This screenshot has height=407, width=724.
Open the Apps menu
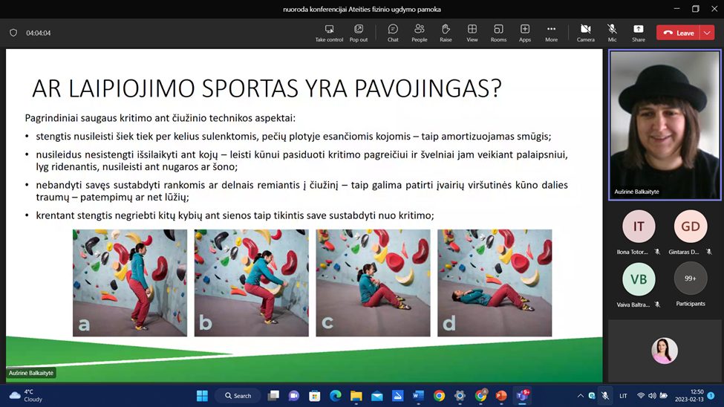(525, 32)
